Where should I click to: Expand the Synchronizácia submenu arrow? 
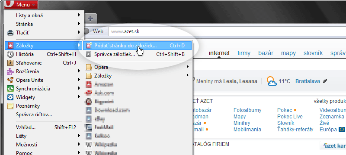[79, 88]
